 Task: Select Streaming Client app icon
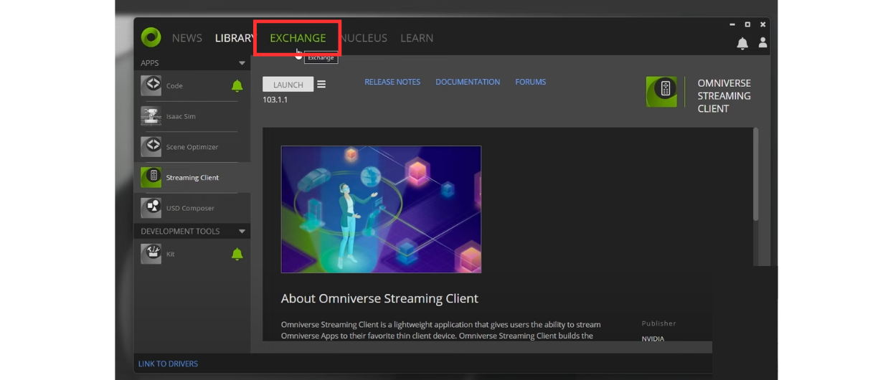151,177
